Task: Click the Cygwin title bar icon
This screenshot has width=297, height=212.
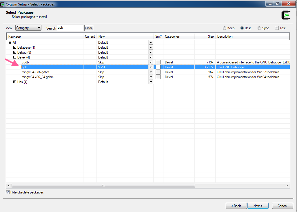Action: coord(2,4)
